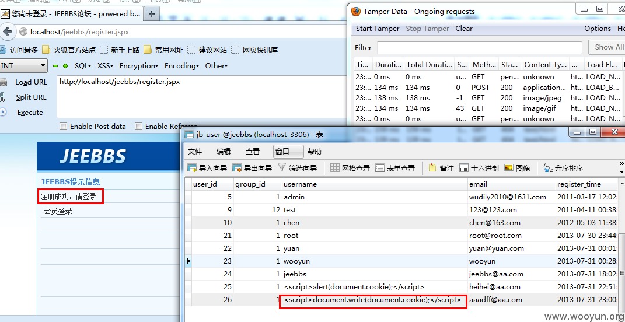Click the toolbar overflow chevron in Navicat
This screenshot has width=625, height=322.
coord(622,164)
